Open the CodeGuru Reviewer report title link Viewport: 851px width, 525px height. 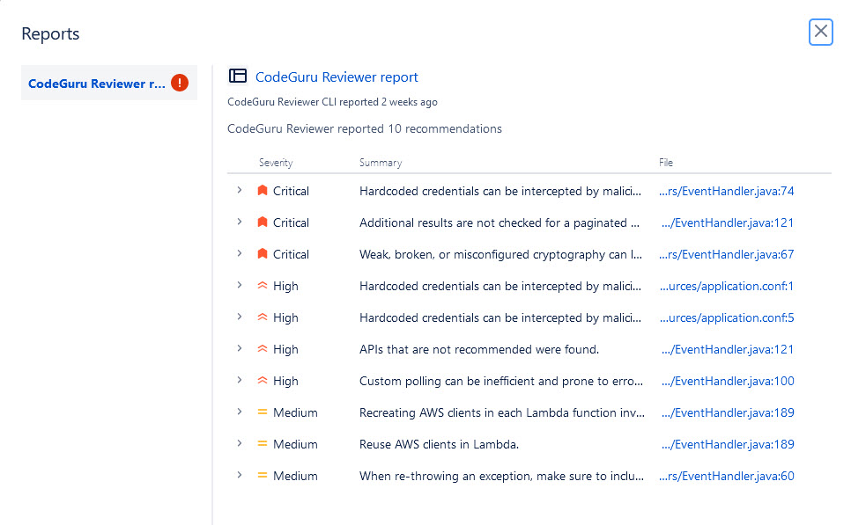click(x=337, y=77)
